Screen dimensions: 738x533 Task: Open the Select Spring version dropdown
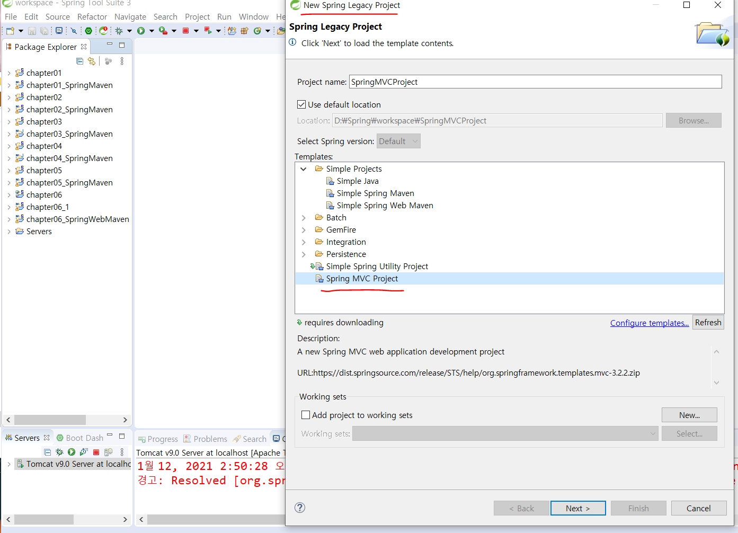click(x=398, y=141)
